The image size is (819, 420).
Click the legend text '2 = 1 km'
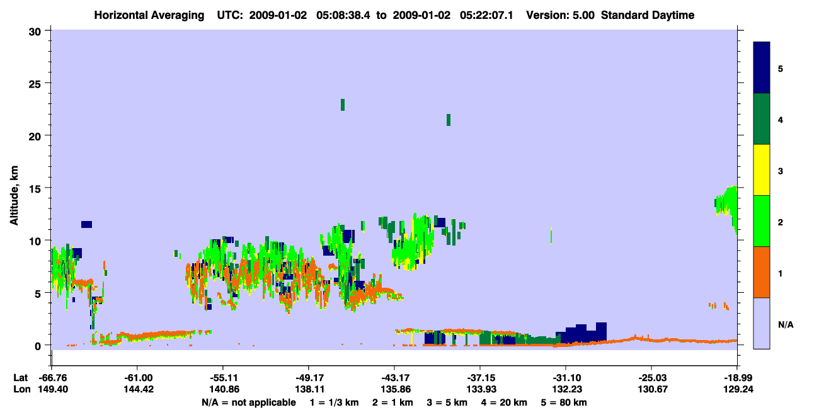point(393,402)
